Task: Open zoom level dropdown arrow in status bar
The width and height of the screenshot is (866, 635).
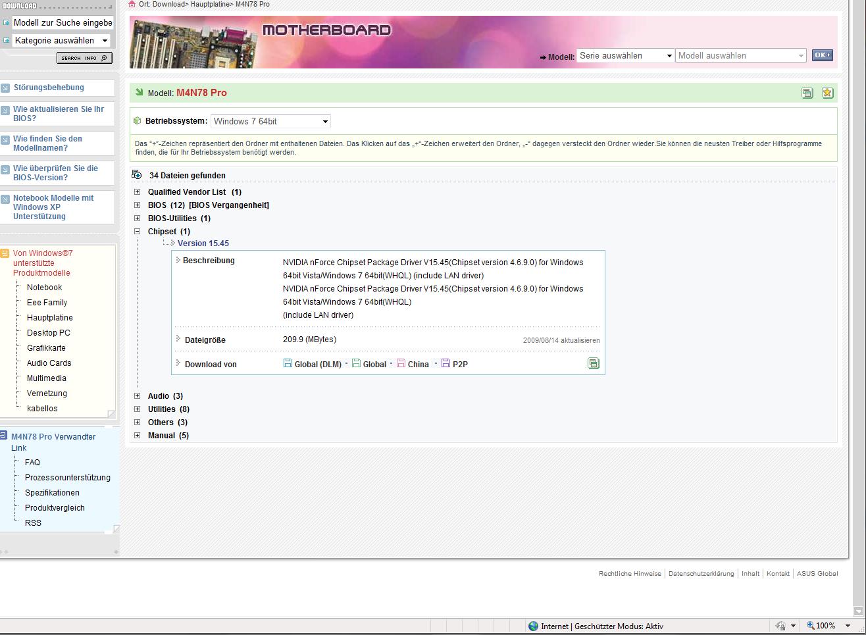Action: coord(848,626)
